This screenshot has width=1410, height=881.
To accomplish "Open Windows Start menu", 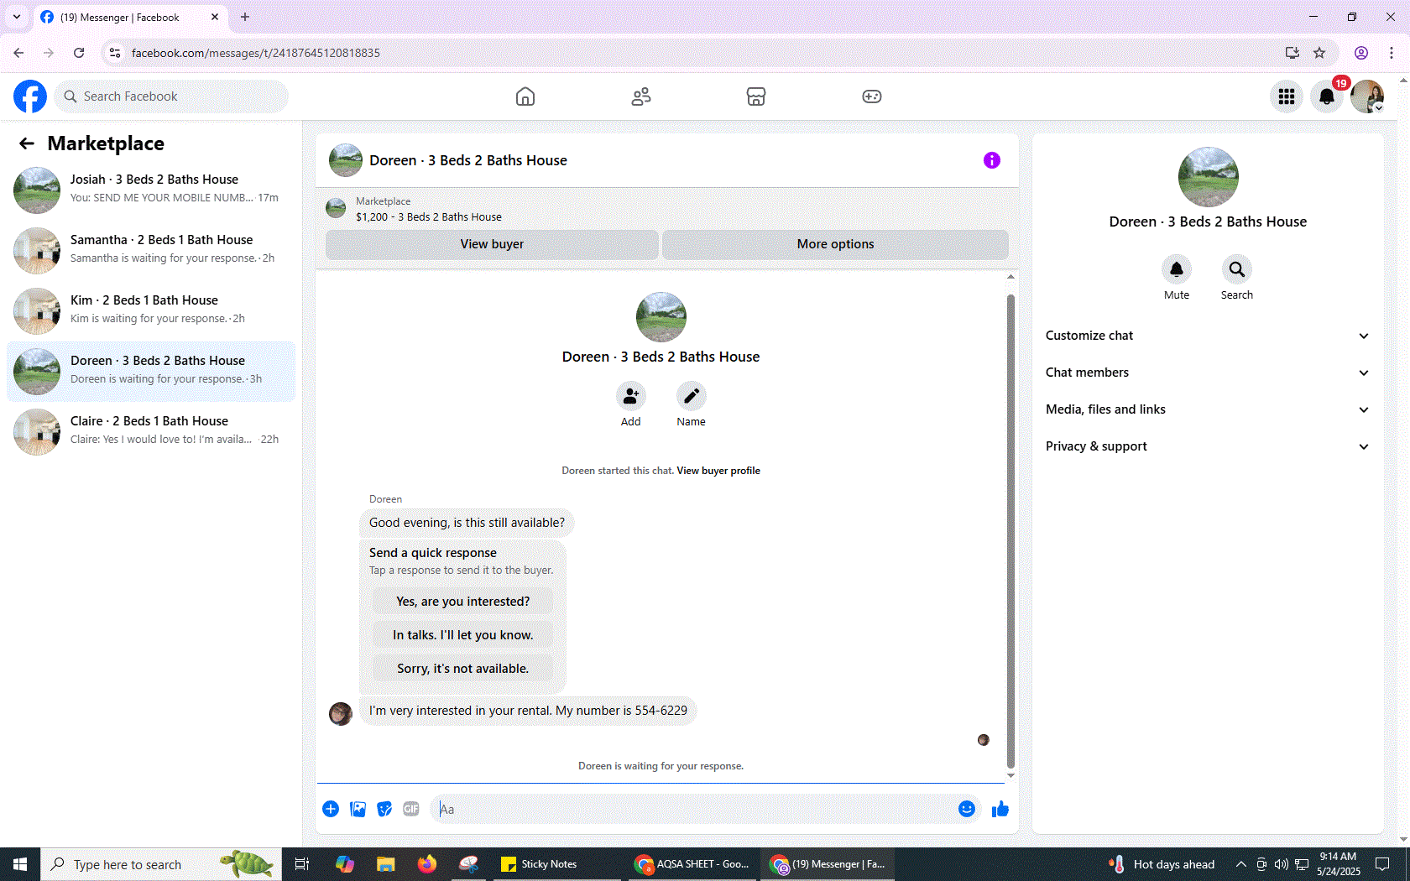I will point(20,864).
